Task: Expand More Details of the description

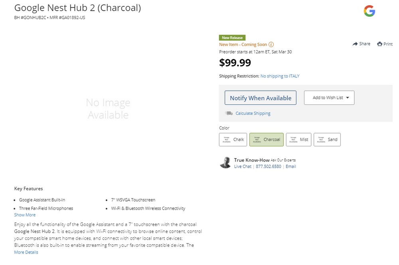Action: (26, 252)
